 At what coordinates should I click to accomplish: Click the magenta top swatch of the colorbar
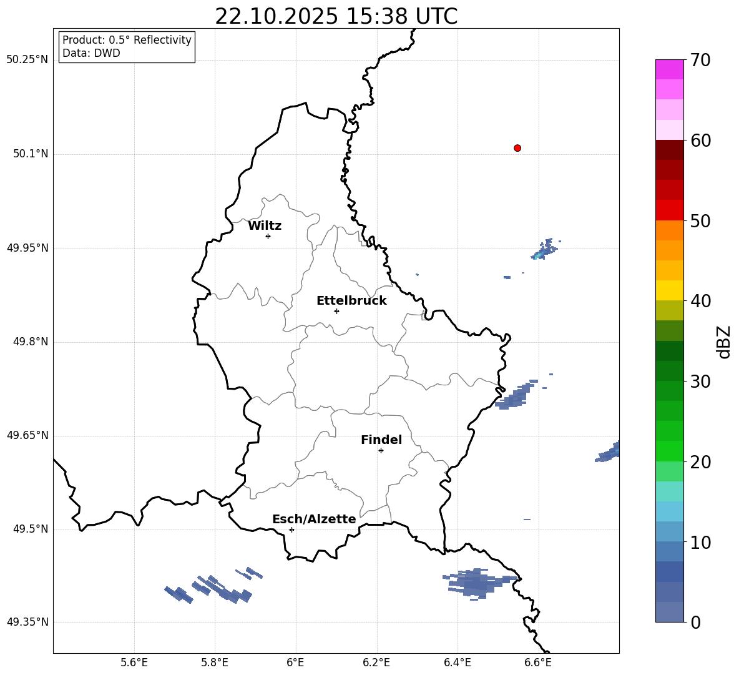pyautogui.click(x=669, y=69)
